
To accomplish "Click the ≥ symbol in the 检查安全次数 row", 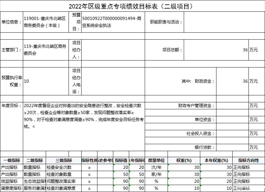I will pyautogui.click(x=89, y=168).
